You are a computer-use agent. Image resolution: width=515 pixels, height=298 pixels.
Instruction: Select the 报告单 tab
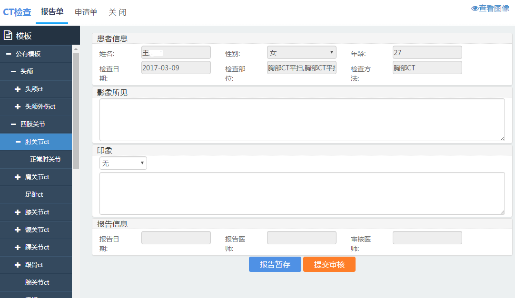[52, 12]
